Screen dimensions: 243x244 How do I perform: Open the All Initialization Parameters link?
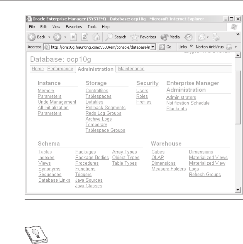coord(53,110)
